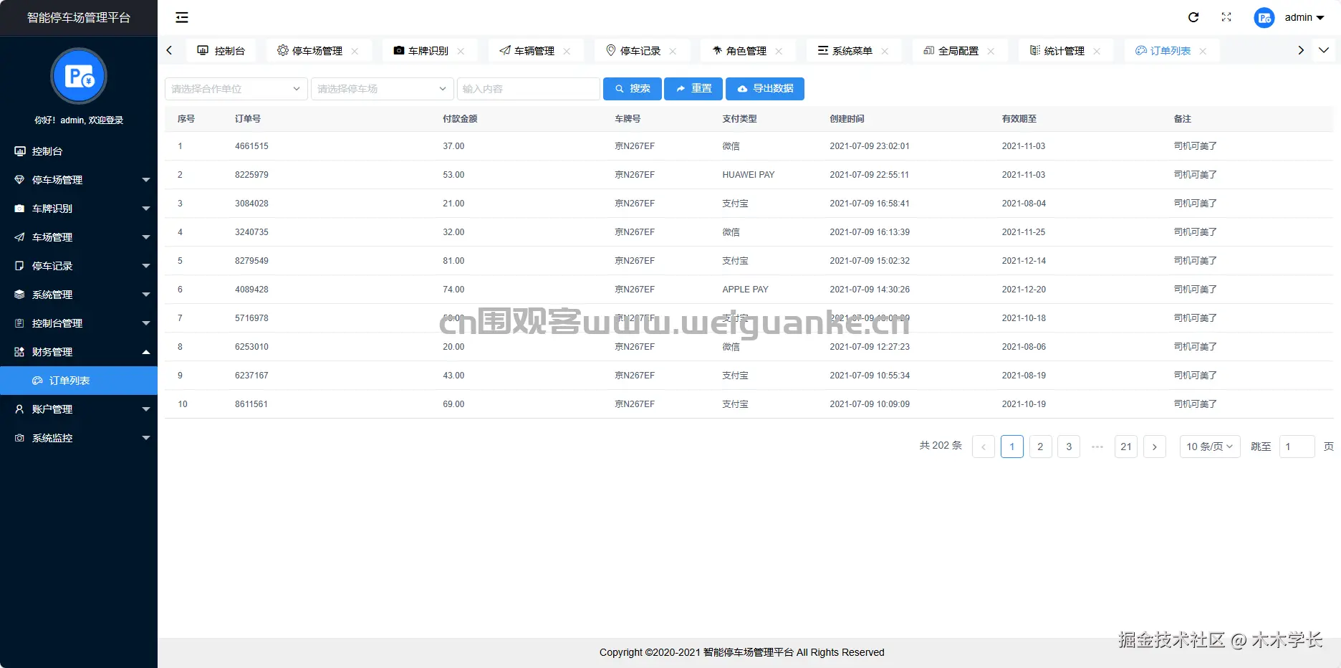Close the 订单列表 tab

(1203, 51)
